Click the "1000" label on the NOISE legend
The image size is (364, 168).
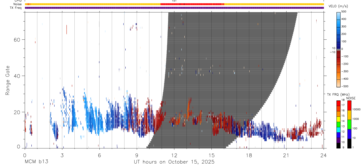click(x=355, y=119)
